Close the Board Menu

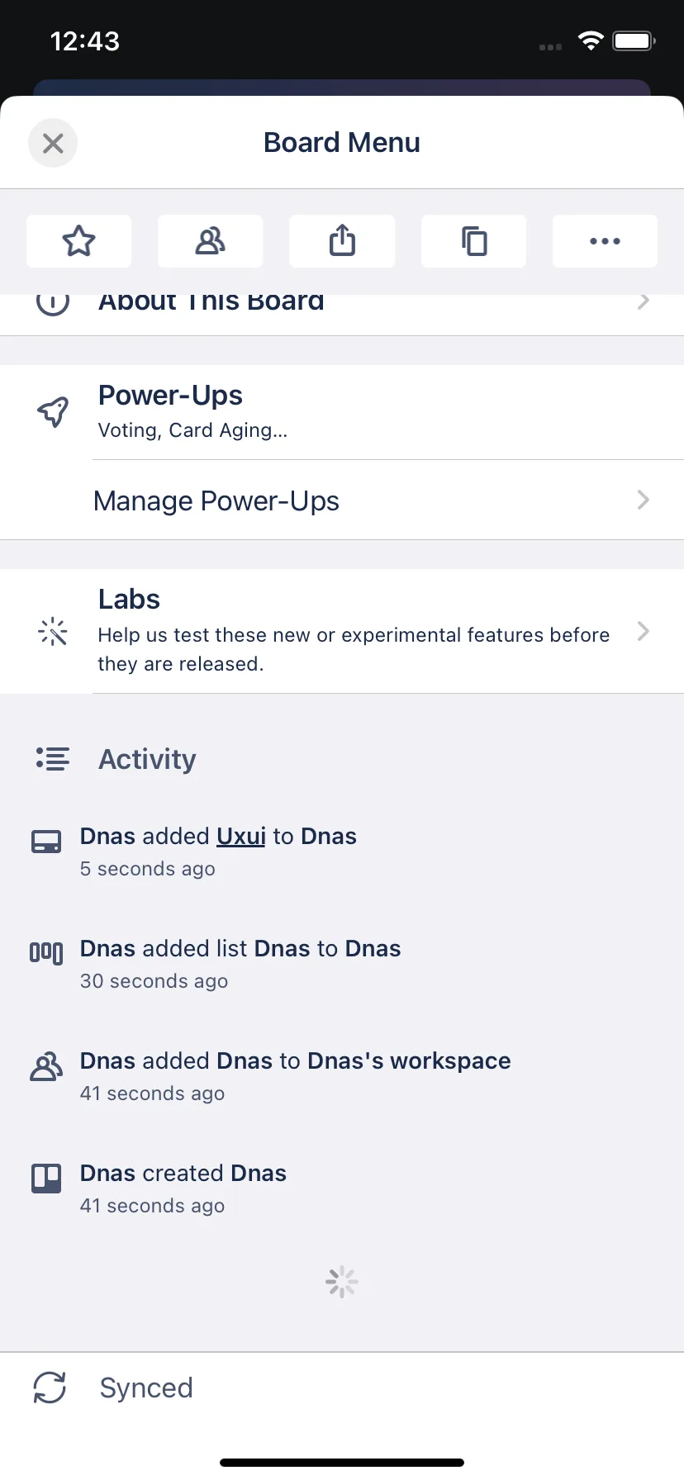(x=53, y=143)
